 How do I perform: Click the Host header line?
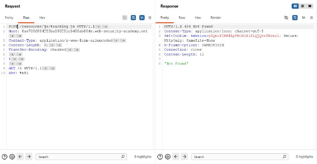(78, 31)
